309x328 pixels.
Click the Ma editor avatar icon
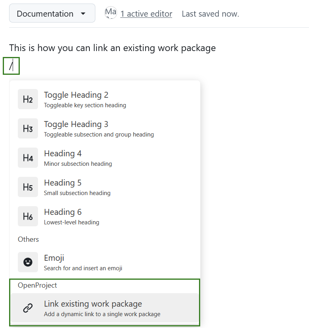tap(111, 13)
